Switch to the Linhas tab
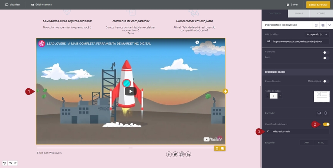 299,14
